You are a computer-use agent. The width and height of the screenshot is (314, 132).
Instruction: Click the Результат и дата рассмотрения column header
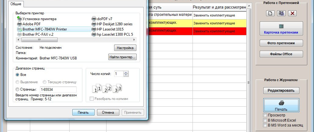219,7
